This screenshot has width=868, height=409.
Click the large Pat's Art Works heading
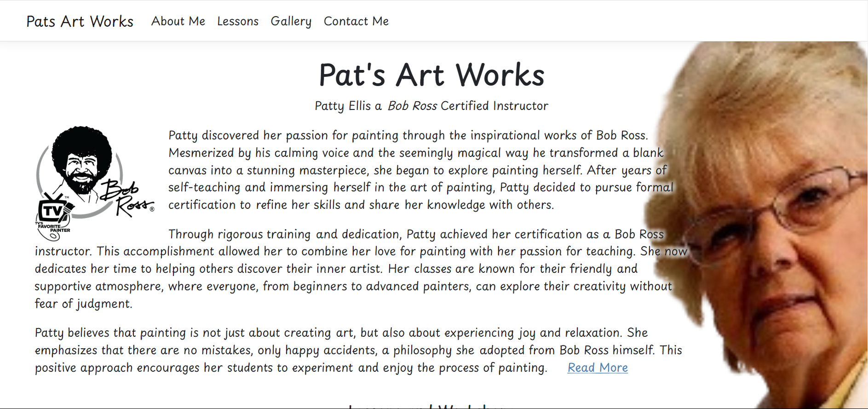coord(431,75)
